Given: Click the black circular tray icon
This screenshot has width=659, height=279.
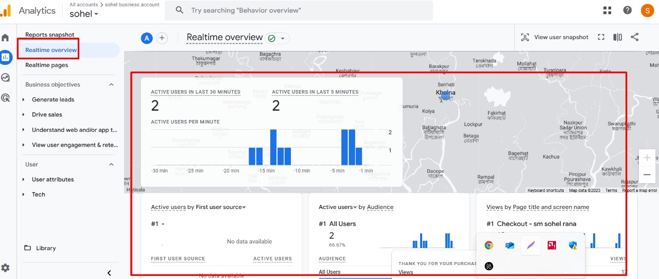Looking at the screenshot, I should coord(489,266).
